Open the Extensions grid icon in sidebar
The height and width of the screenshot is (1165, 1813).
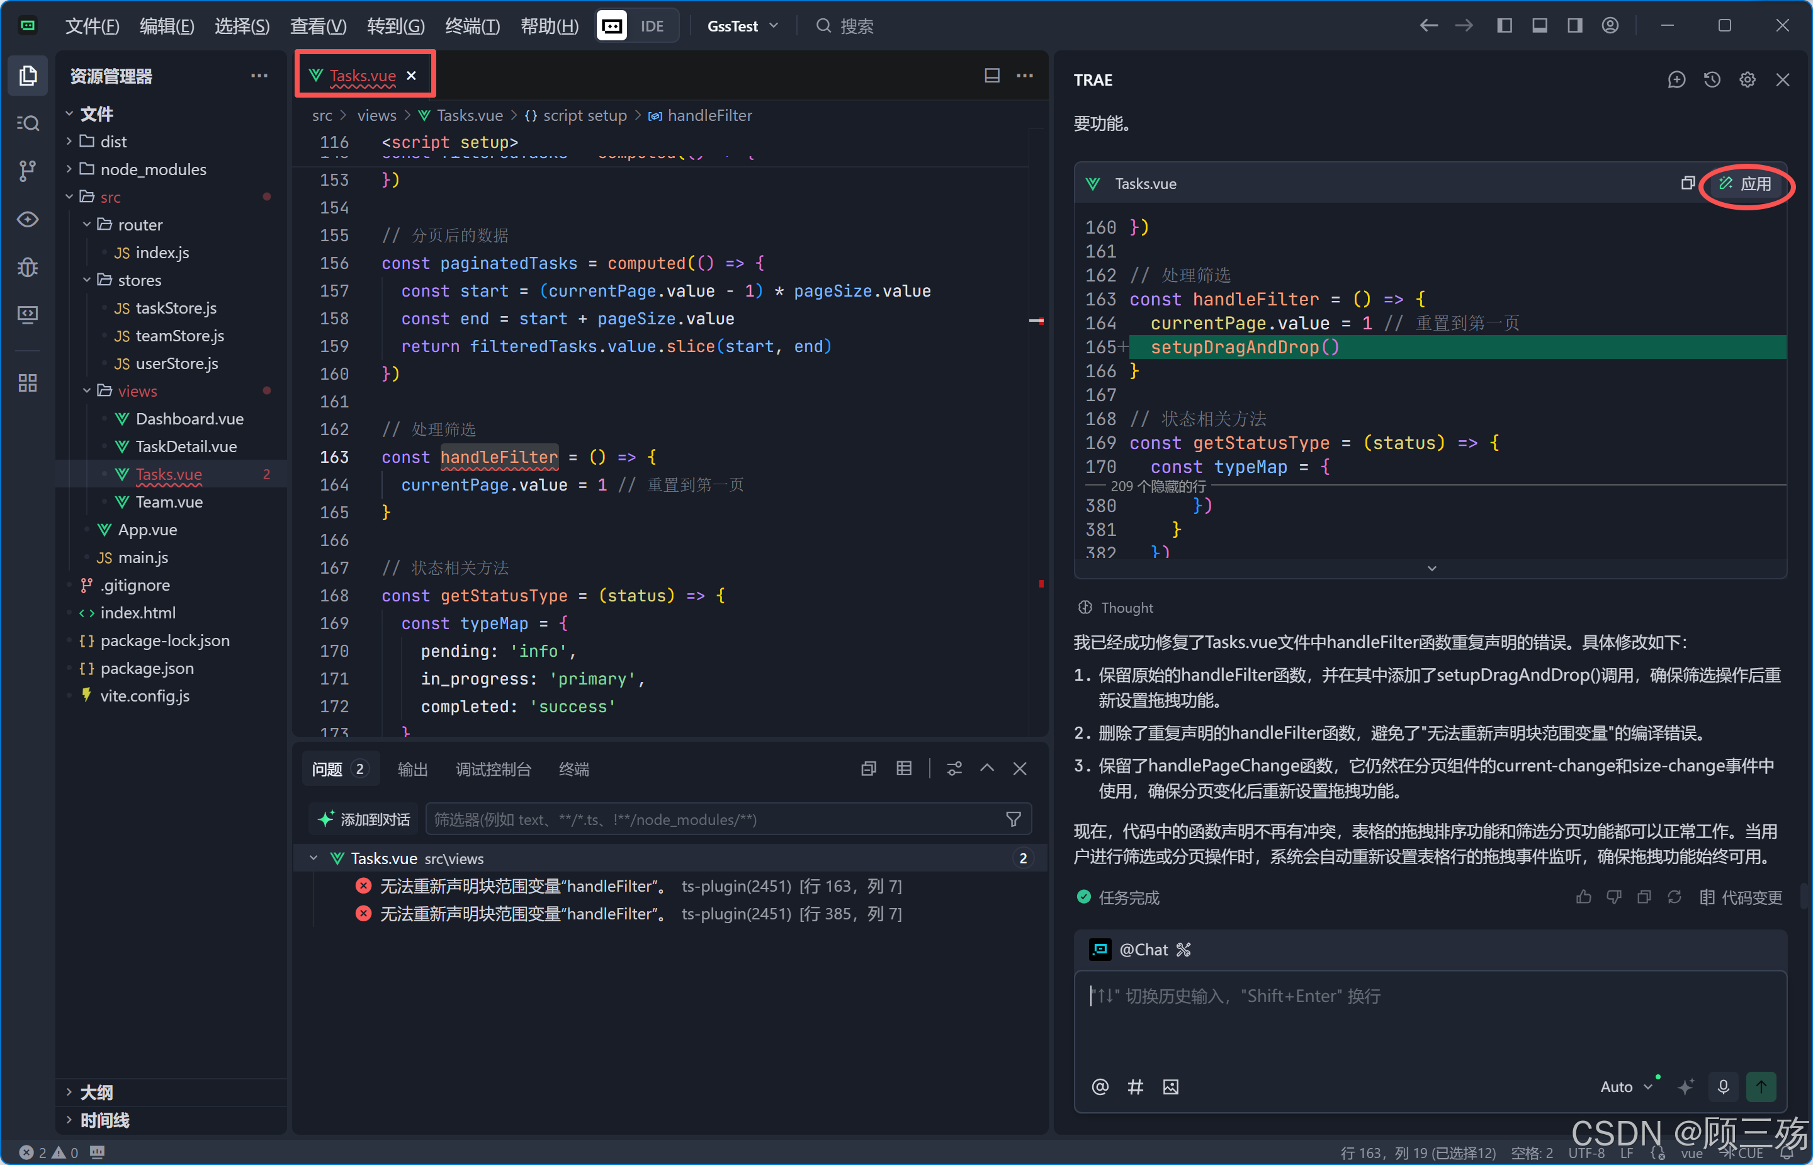(x=28, y=383)
